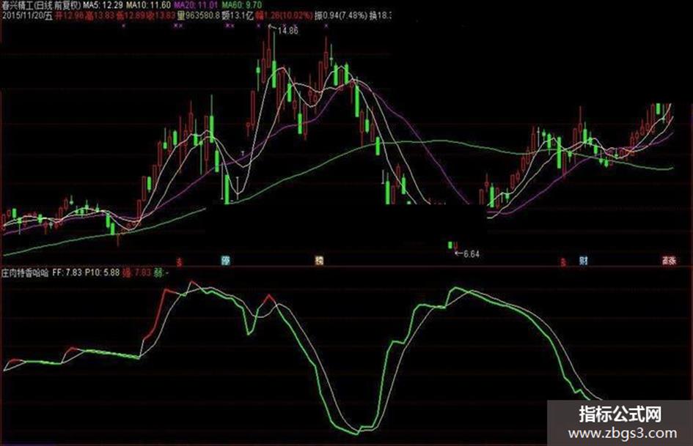Click the P10: 5.88 indicator value
This screenshot has height=446, width=693.
[102, 273]
